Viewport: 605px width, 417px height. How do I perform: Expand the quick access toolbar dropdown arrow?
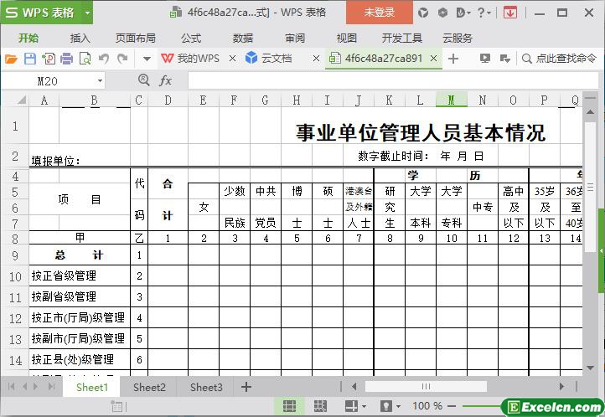coord(147,59)
